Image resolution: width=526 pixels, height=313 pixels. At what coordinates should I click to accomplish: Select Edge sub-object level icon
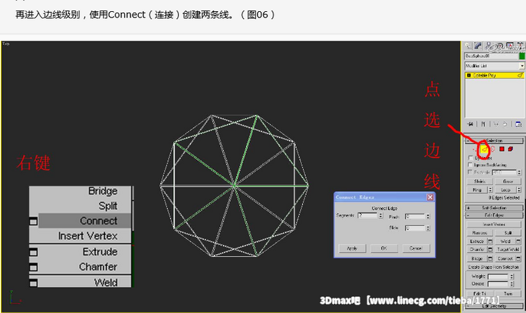(x=485, y=149)
